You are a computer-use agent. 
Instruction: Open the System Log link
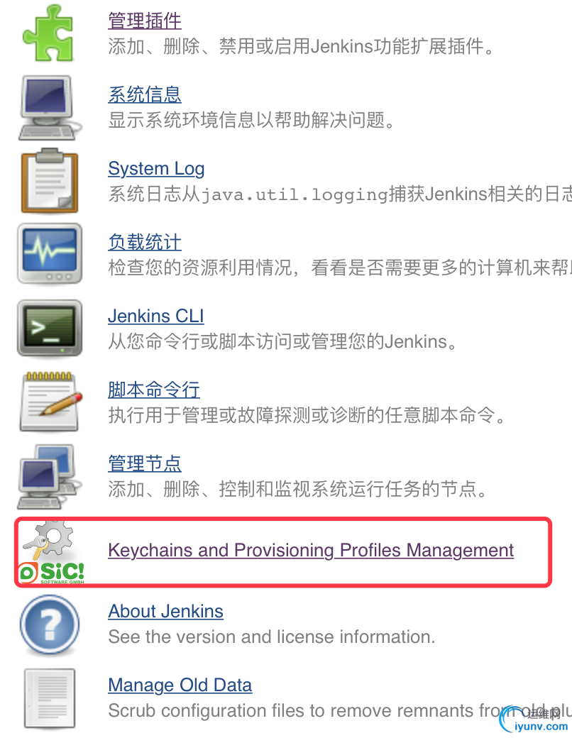[156, 168]
